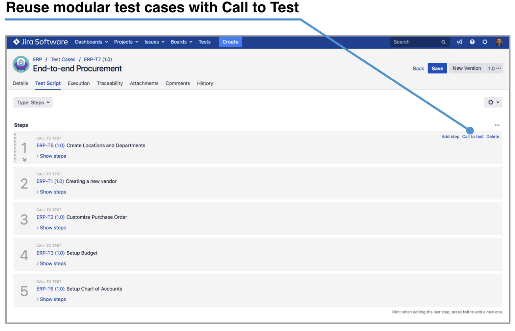Screen dimensions: 515x331
Task: Expand Show steps for Setup Budget
Action: click(53, 263)
